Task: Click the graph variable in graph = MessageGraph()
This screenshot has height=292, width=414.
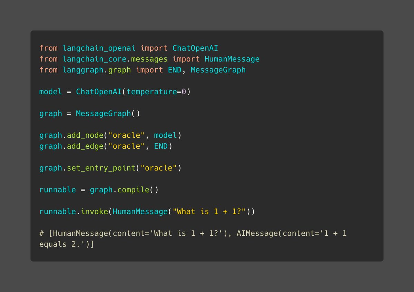Action: (x=51, y=114)
